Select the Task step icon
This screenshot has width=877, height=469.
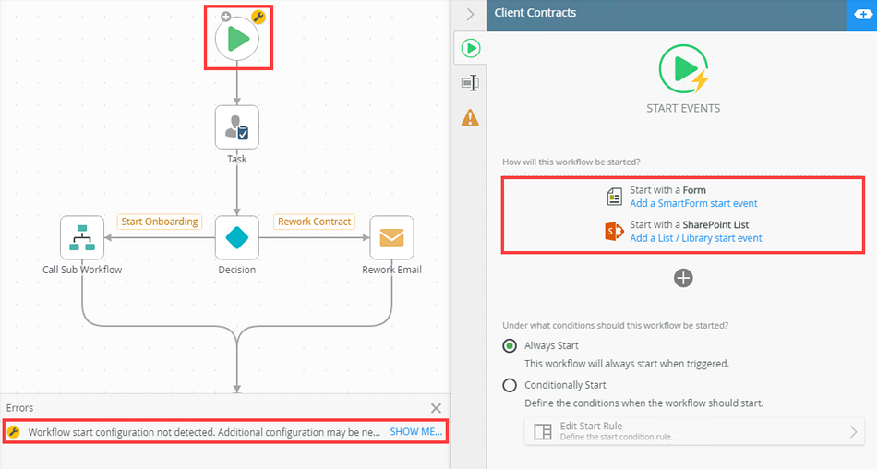point(237,127)
